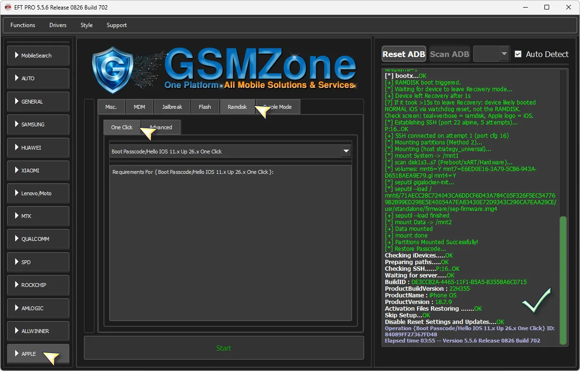This screenshot has height=371, width=580.
Task: Minimize the EFT PRO window
Action: [525, 7]
